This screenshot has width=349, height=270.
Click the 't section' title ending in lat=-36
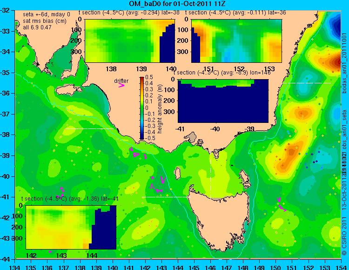pyautogui.click(x=235, y=13)
